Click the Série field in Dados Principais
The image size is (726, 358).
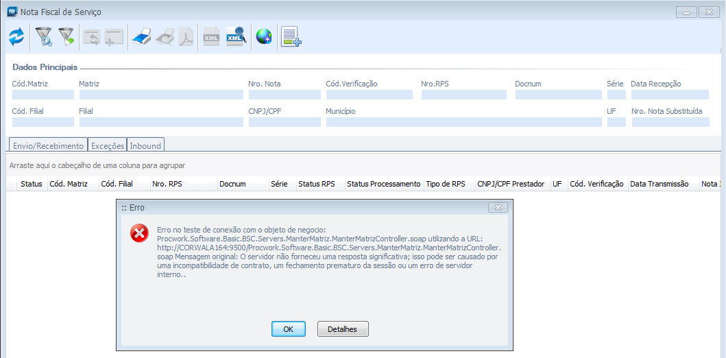tap(616, 95)
